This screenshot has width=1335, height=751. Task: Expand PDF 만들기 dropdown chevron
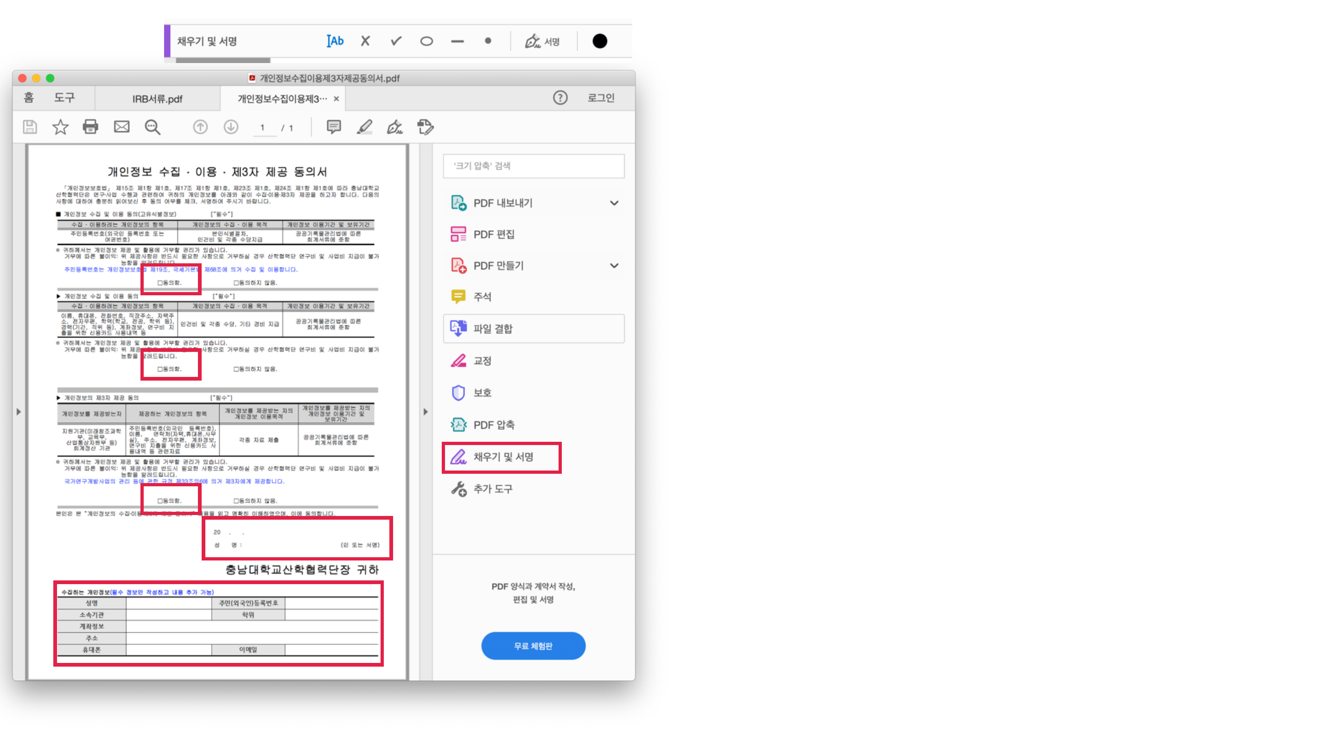pyautogui.click(x=614, y=265)
